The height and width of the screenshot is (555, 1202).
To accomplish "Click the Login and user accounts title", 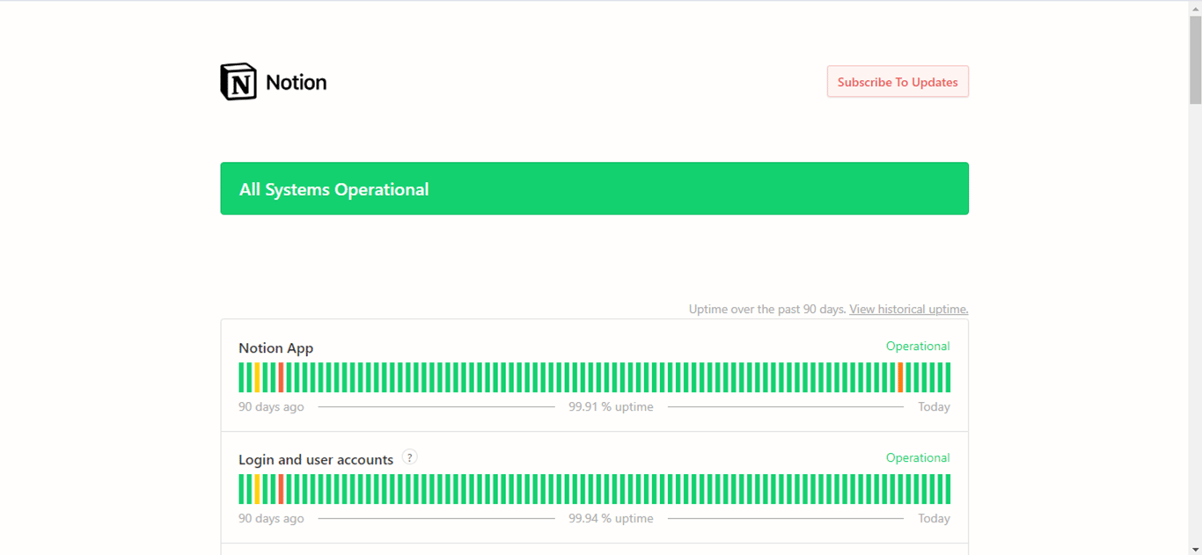I will tap(316, 460).
